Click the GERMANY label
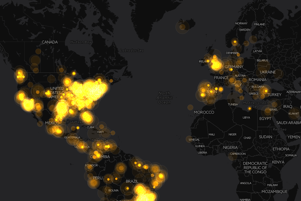 pos(234,67)
